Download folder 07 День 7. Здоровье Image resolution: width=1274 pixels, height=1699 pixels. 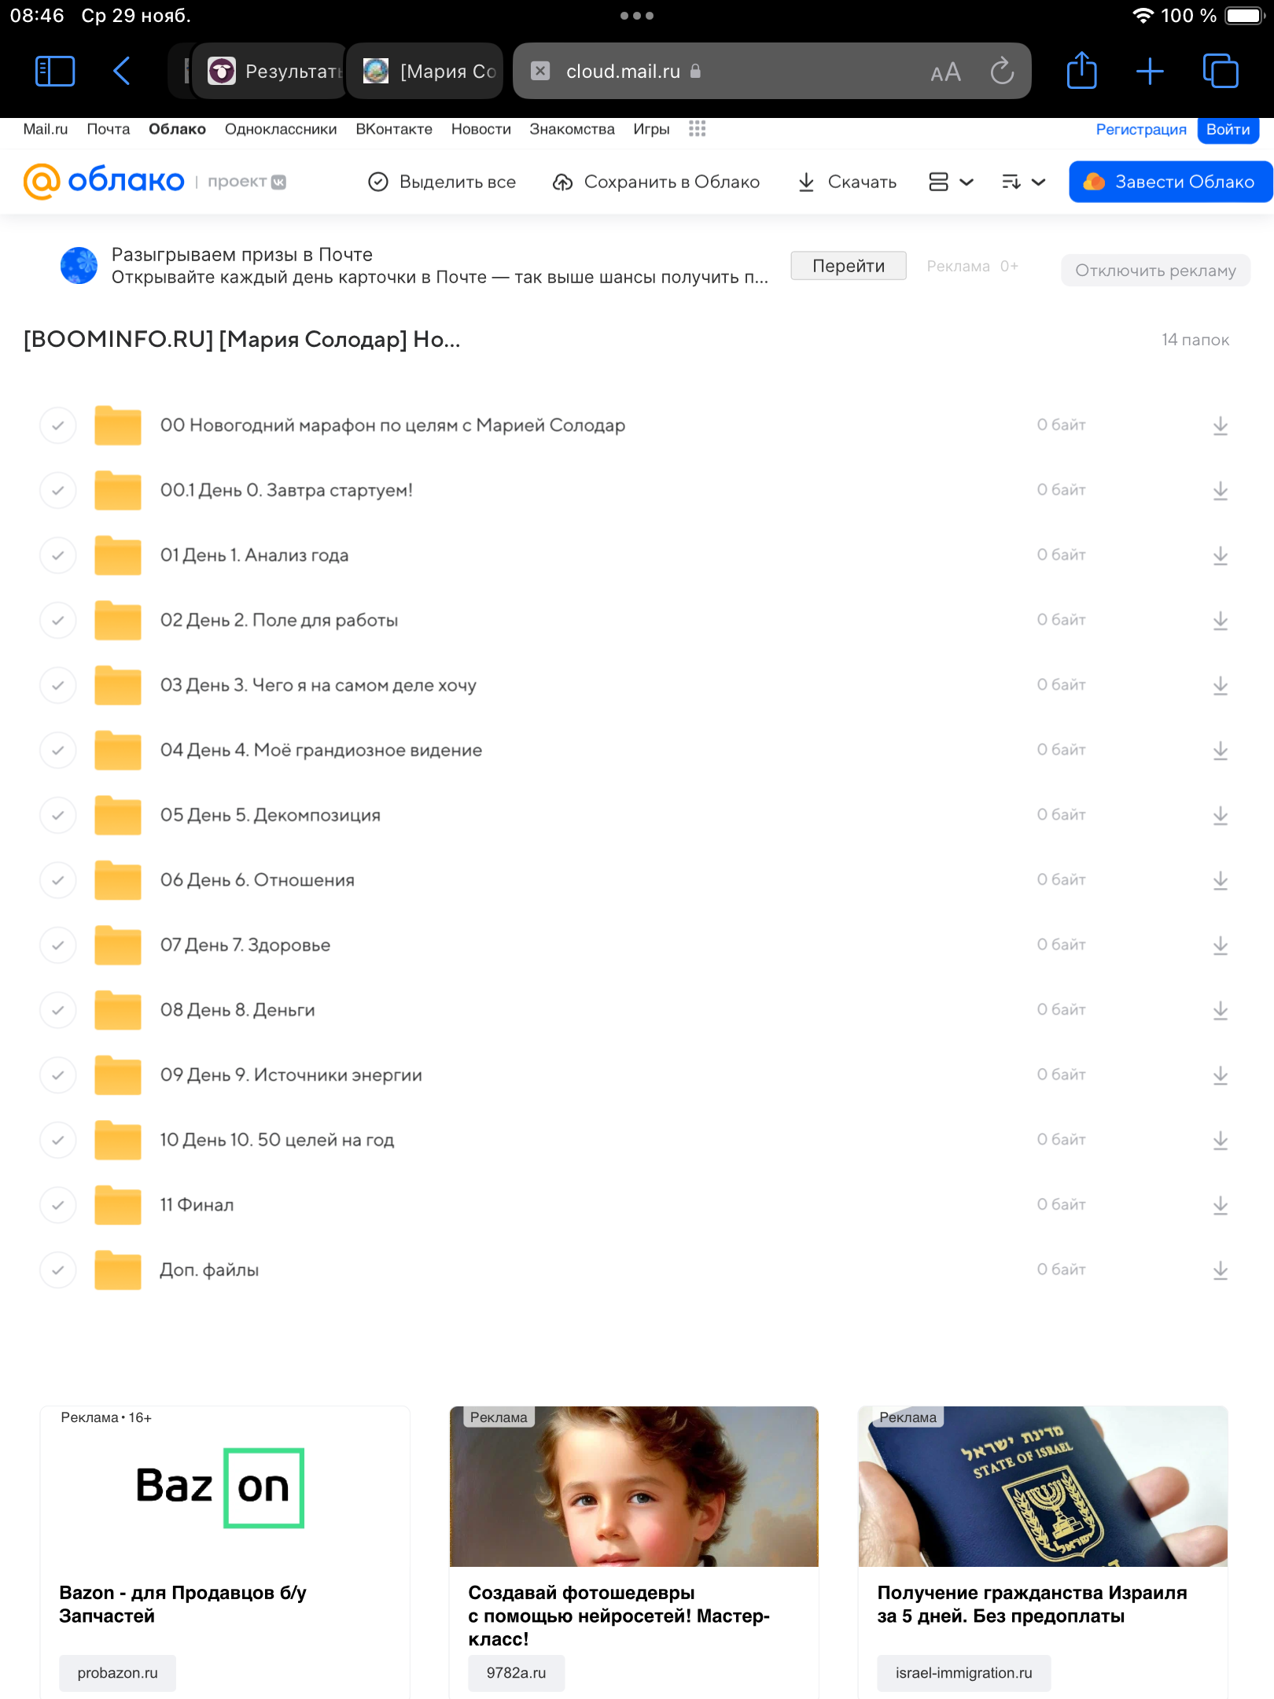pyautogui.click(x=1220, y=945)
